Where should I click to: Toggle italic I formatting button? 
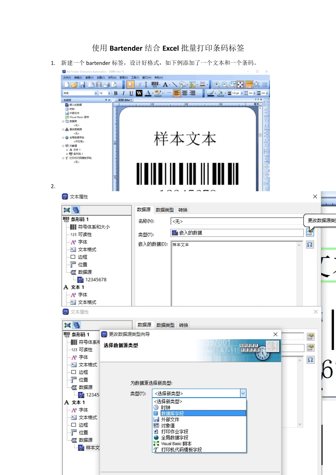point(123,93)
